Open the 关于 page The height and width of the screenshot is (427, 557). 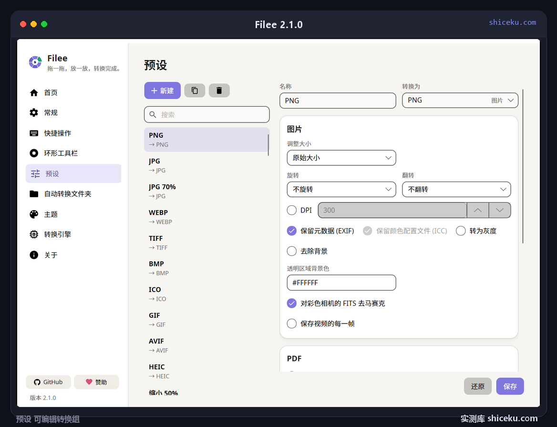click(x=73, y=255)
